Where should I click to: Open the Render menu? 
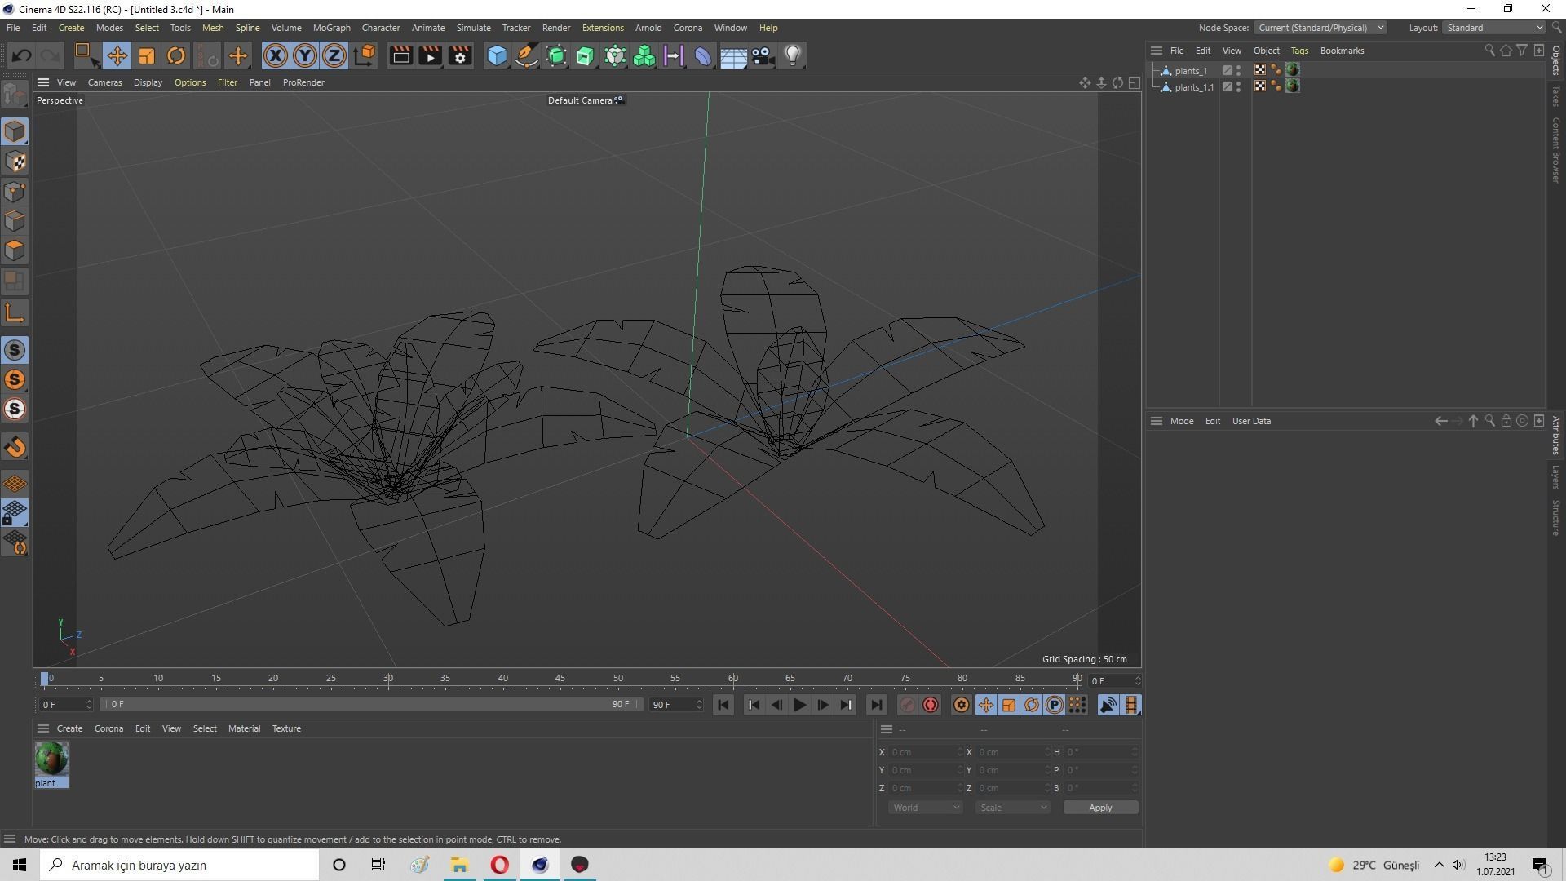coord(555,28)
